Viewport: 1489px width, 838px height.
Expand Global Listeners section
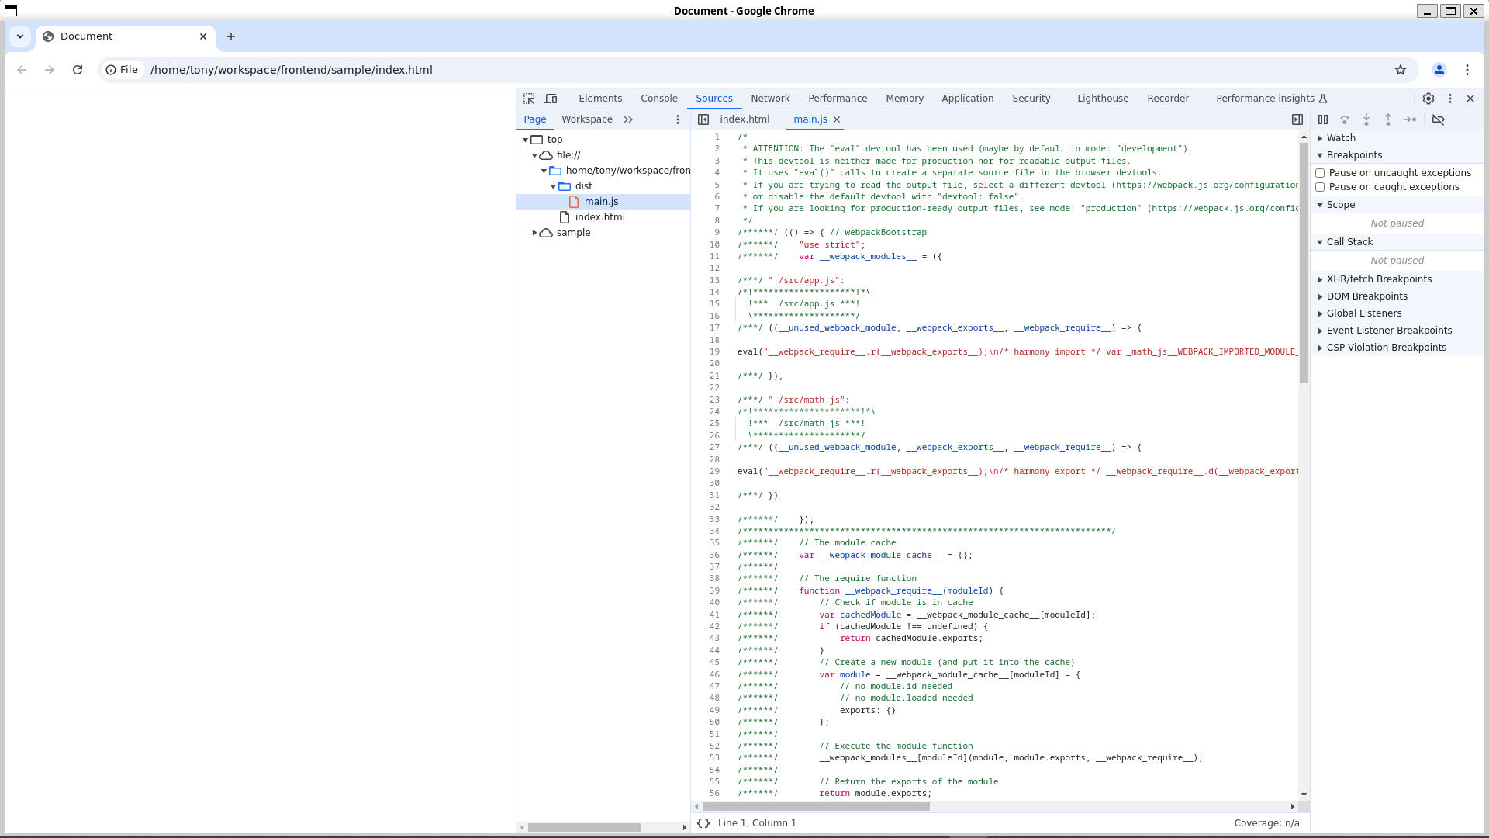click(x=1397, y=313)
